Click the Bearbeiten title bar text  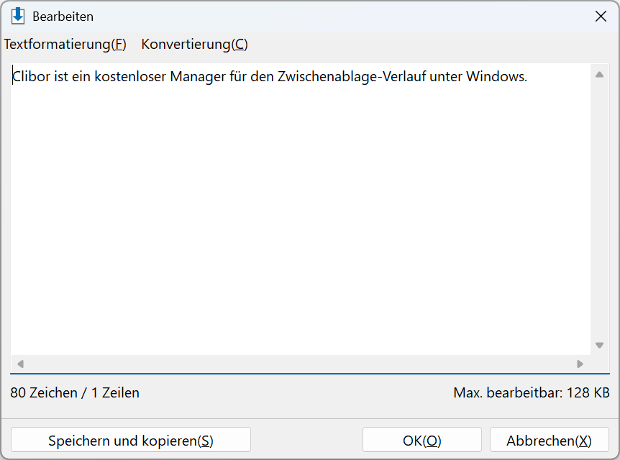pos(63,17)
